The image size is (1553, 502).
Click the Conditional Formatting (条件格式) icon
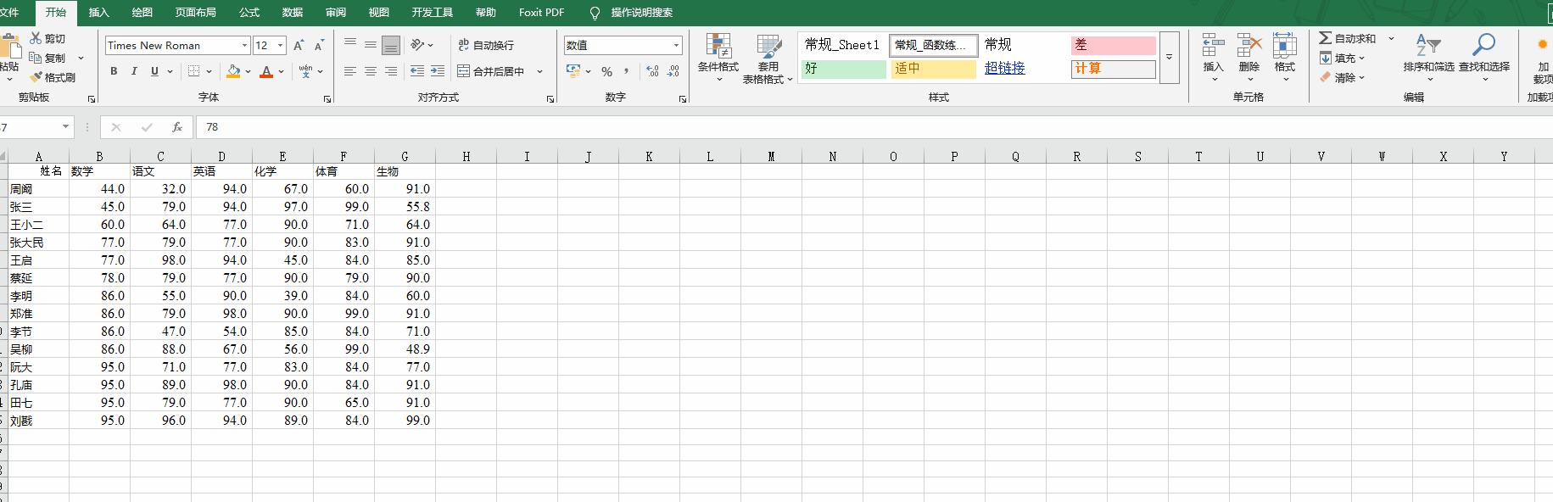click(718, 47)
